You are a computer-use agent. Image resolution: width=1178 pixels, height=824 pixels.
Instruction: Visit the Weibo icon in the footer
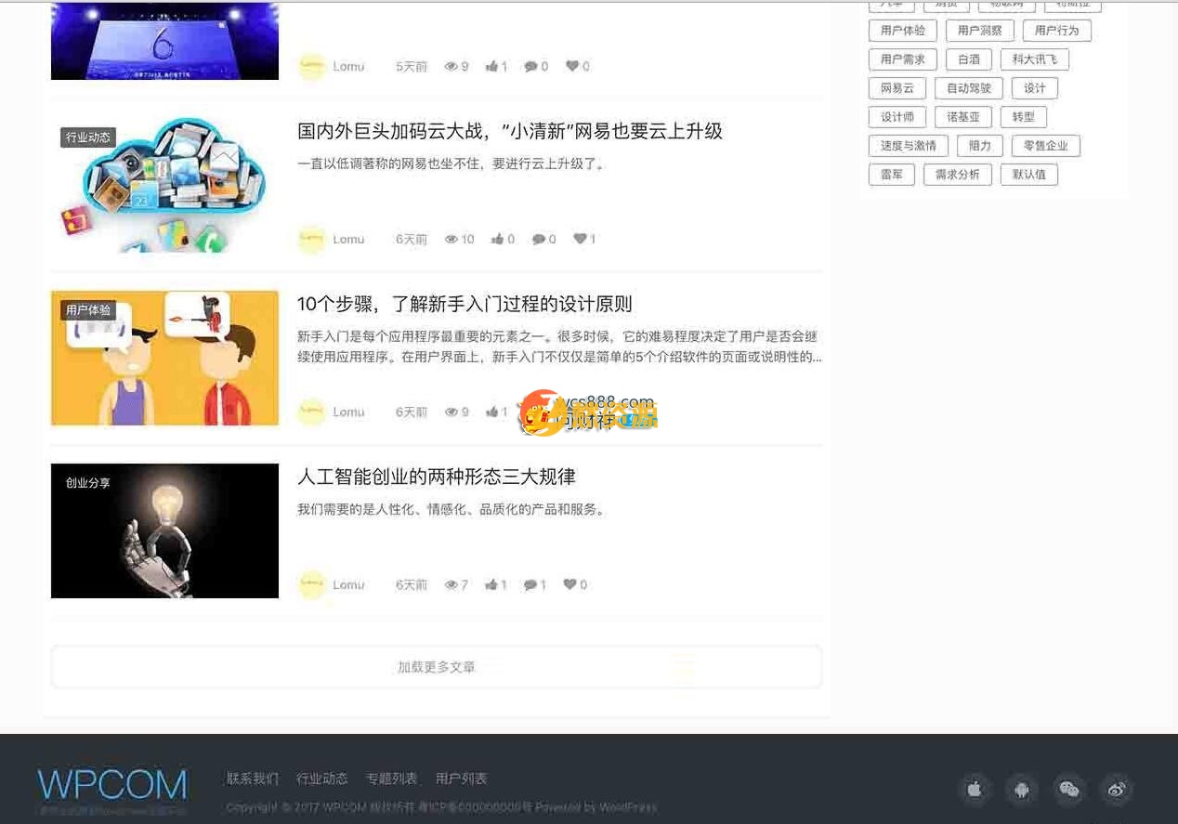pyautogui.click(x=1117, y=789)
